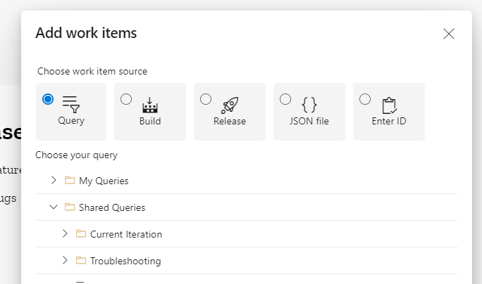Click the Build source icon
The height and width of the screenshot is (284, 482).
tap(150, 105)
